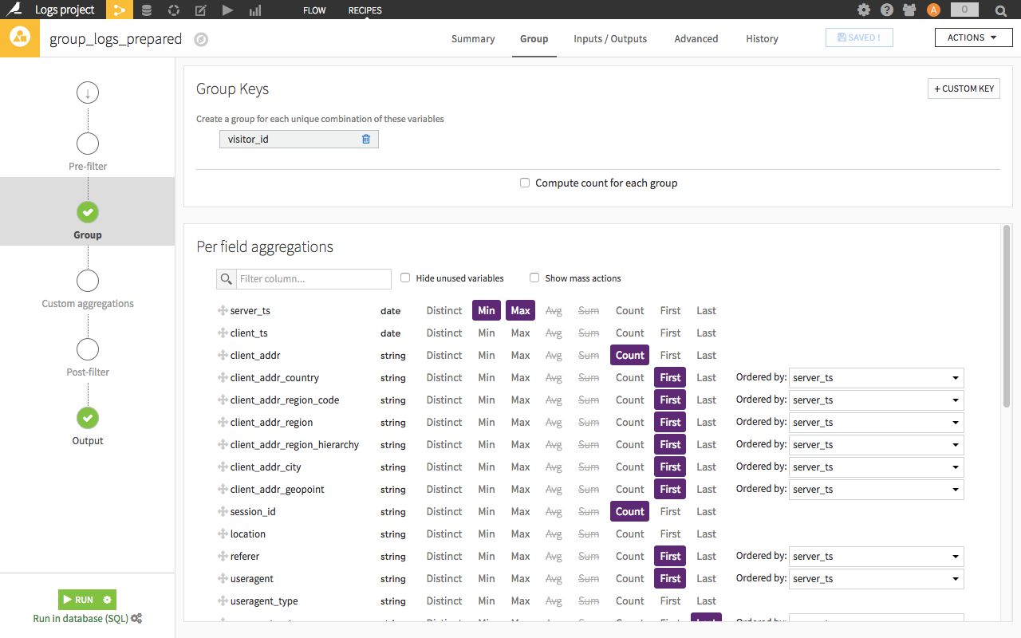Click the CUSTOM KEY button

click(x=964, y=89)
